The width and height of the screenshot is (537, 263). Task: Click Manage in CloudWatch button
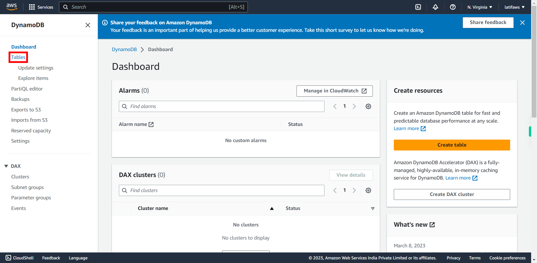(335, 91)
